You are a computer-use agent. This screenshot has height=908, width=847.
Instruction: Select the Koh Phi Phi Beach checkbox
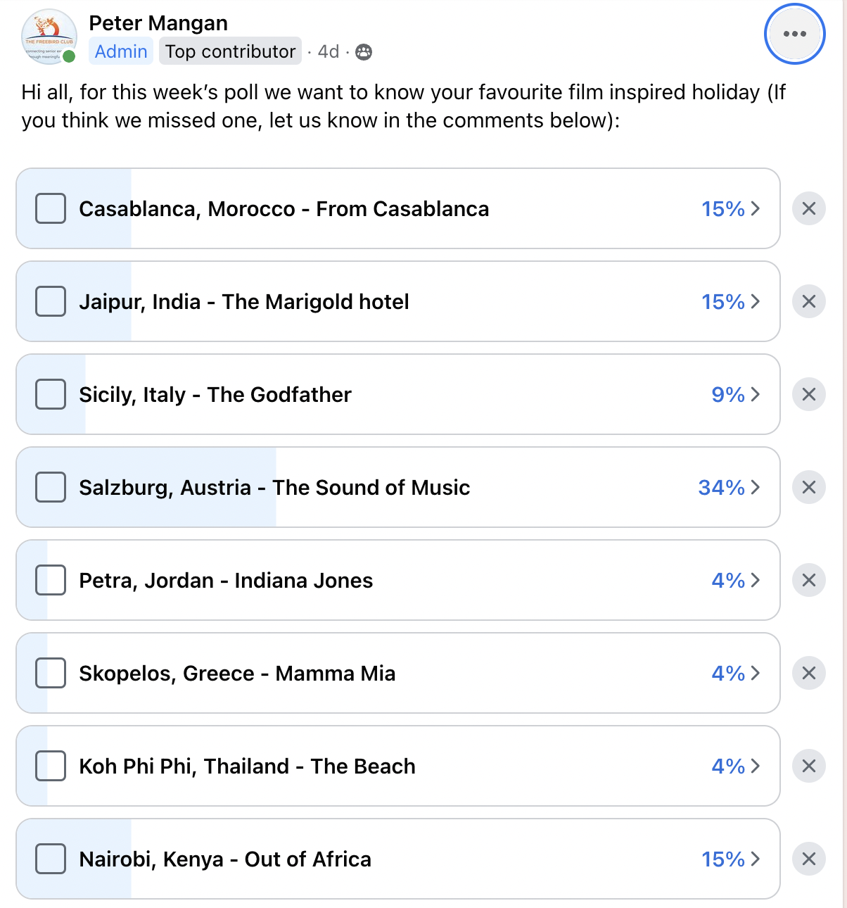tap(51, 766)
